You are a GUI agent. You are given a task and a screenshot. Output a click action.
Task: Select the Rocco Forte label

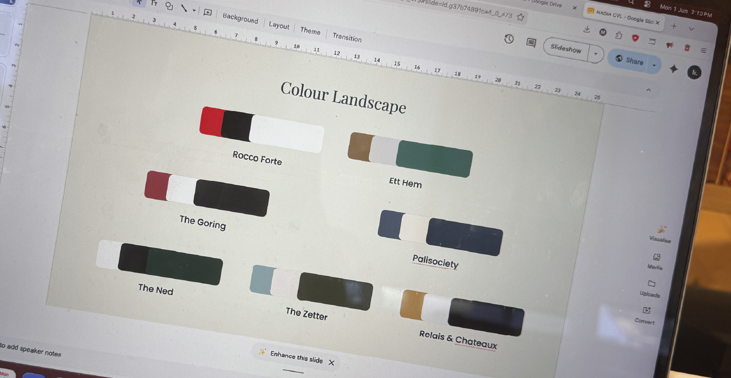pyautogui.click(x=257, y=158)
